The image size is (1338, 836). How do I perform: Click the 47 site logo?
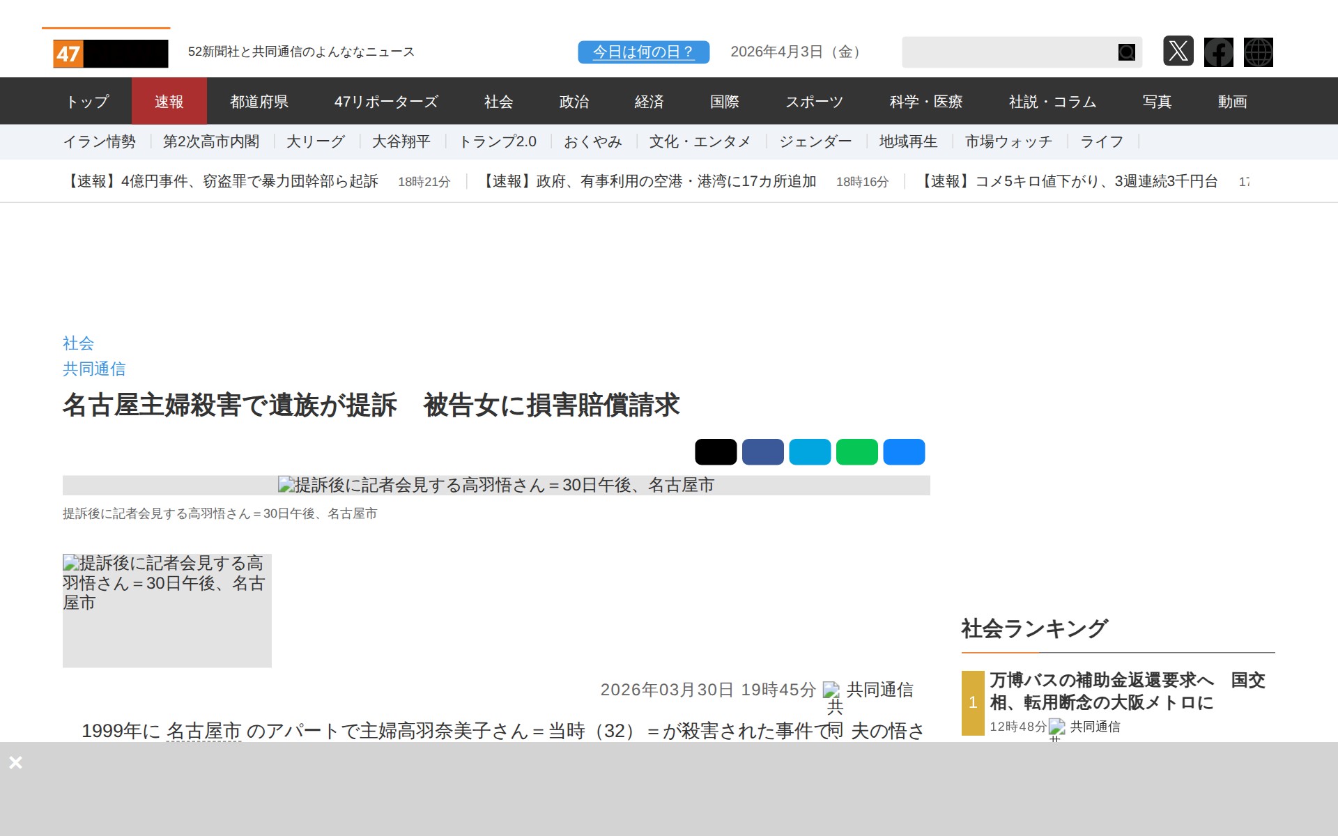point(110,54)
